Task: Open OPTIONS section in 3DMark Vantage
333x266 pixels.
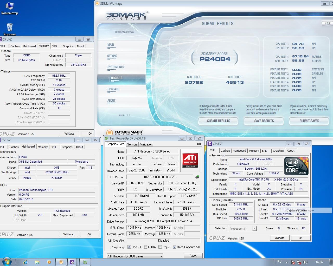Action: pyautogui.click(x=112, y=56)
